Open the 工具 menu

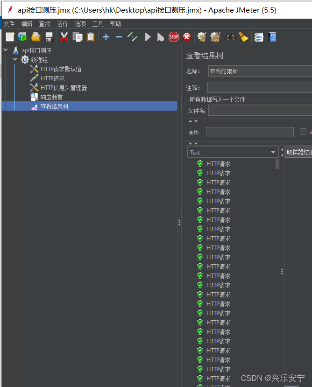(x=98, y=24)
